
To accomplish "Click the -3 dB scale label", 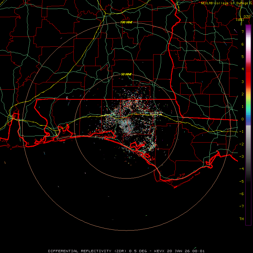I will click(x=241, y=157).
